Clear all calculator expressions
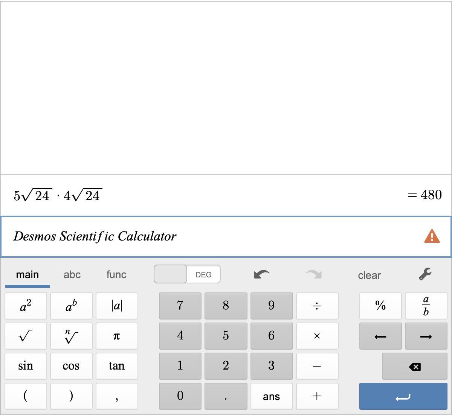The height and width of the screenshot is (417, 452). [369, 275]
